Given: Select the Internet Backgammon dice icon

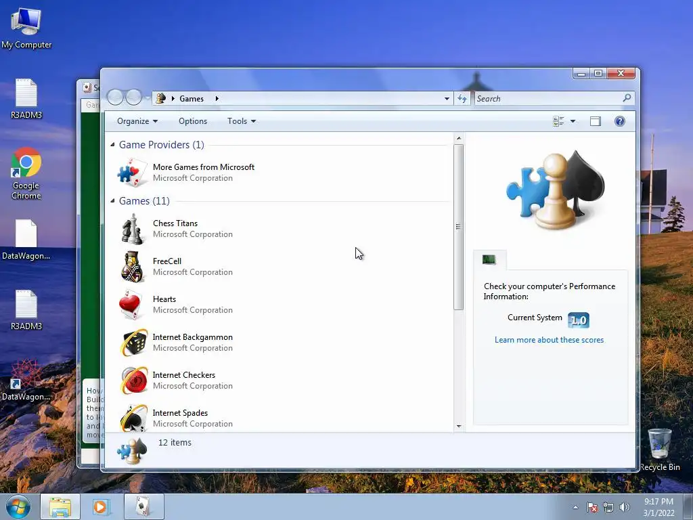Looking at the screenshot, I should [133, 342].
